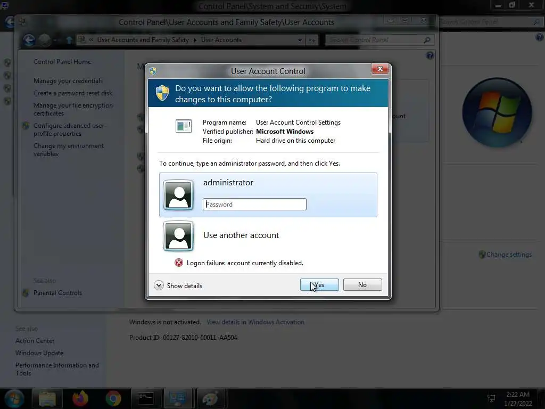Screen dimensions: 545x409
Task: Open Windows Update link in System window
Action: coord(39,353)
